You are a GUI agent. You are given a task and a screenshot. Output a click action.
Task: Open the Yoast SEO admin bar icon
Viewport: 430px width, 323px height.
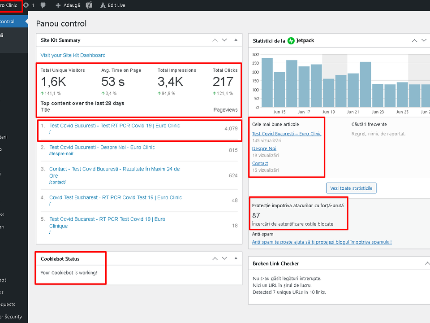(x=89, y=5)
